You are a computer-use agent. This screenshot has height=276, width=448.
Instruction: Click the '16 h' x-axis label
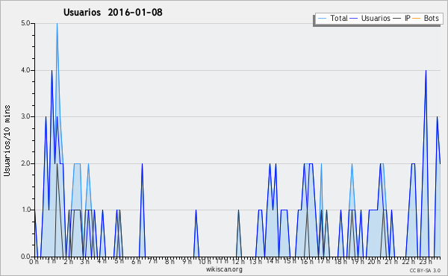point(307,261)
